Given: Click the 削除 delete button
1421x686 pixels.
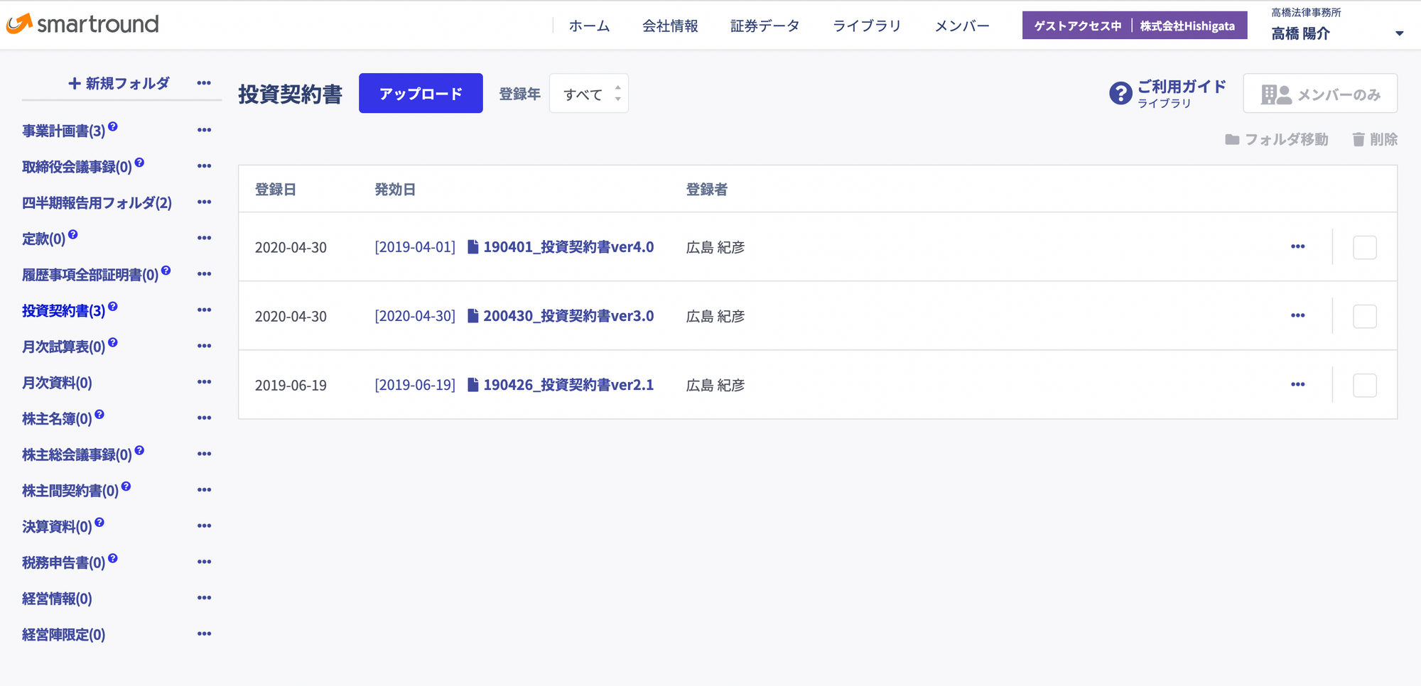Looking at the screenshot, I should coord(1375,139).
